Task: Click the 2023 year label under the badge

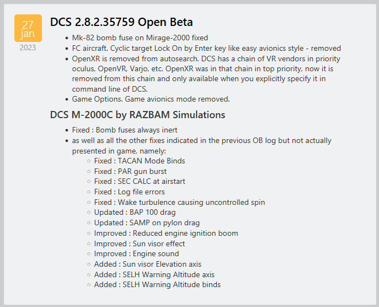Action: [x=28, y=47]
